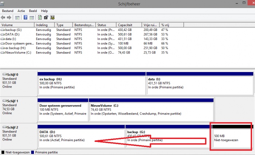This screenshot has height=155, width=255.
Task: Open the blue Help question-mark icon
Action: [x=25, y=17]
